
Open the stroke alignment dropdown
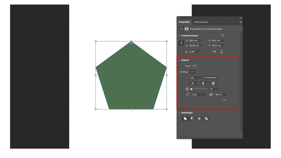coord(194,83)
